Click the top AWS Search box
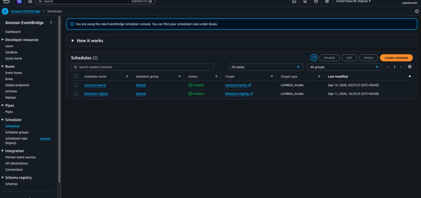421x198 pixels. (95, 2)
